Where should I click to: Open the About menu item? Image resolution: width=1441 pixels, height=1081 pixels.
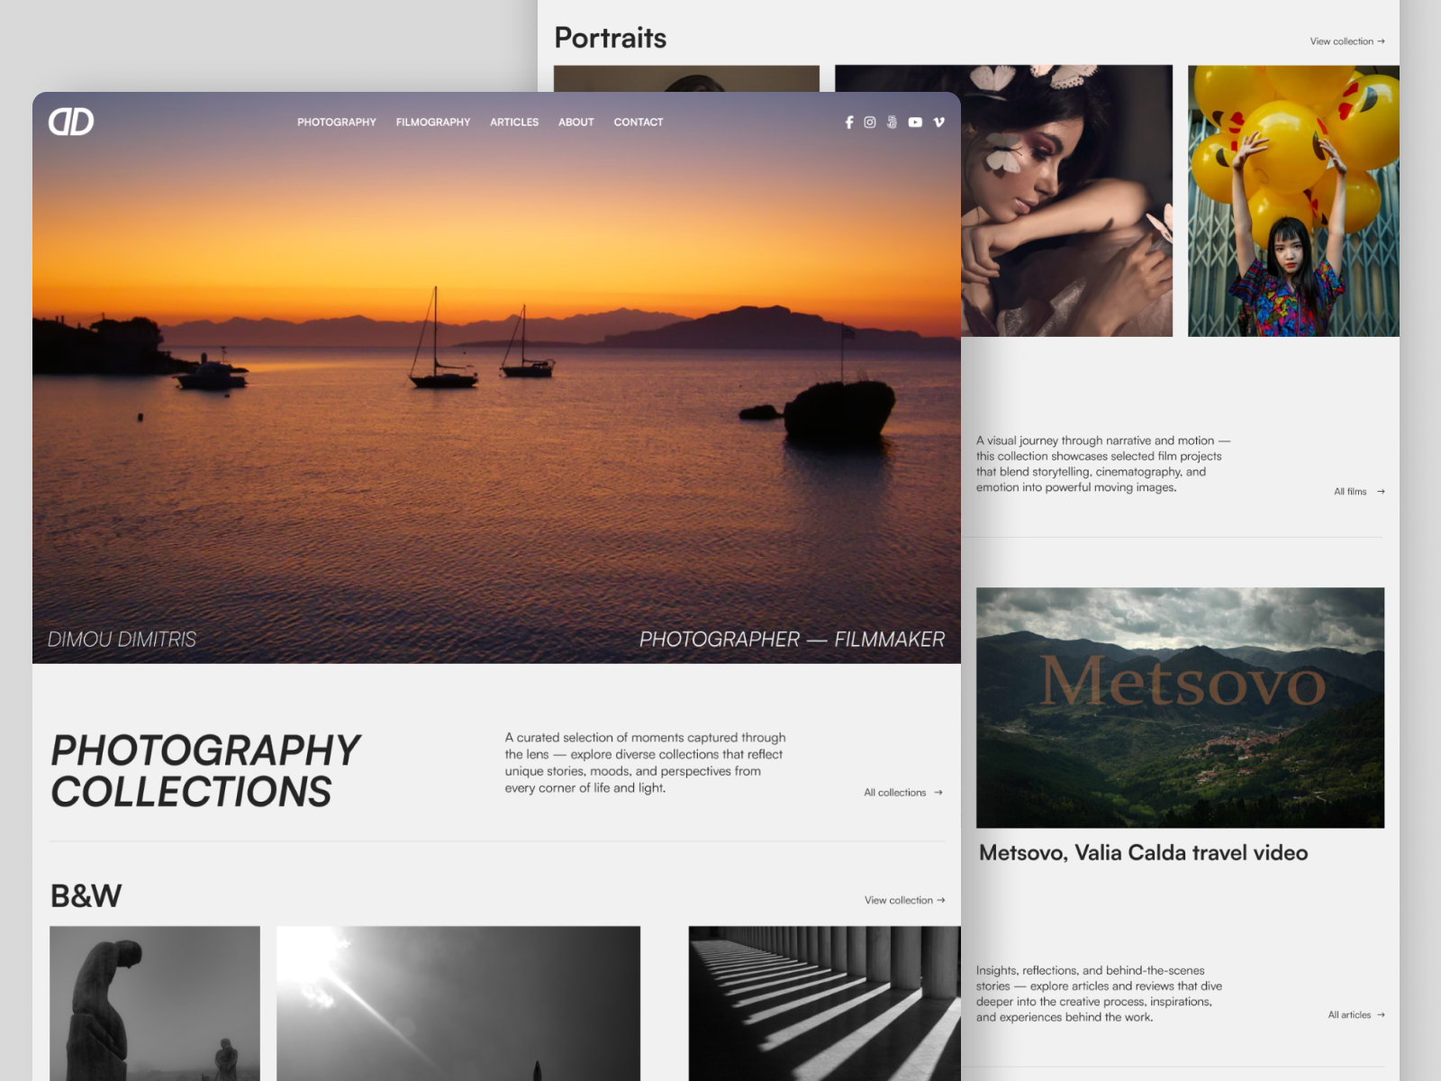pyautogui.click(x=576, y=123)
